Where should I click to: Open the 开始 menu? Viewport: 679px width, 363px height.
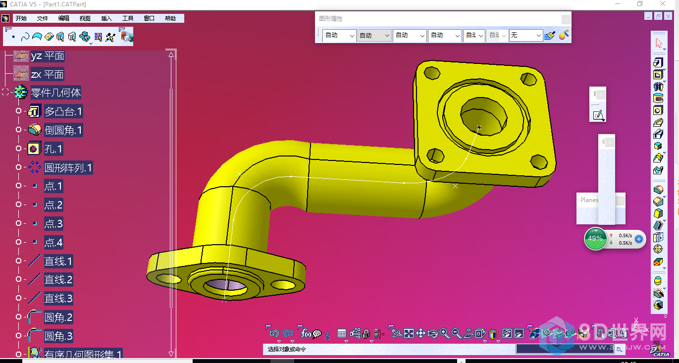[x=21, y=18]
